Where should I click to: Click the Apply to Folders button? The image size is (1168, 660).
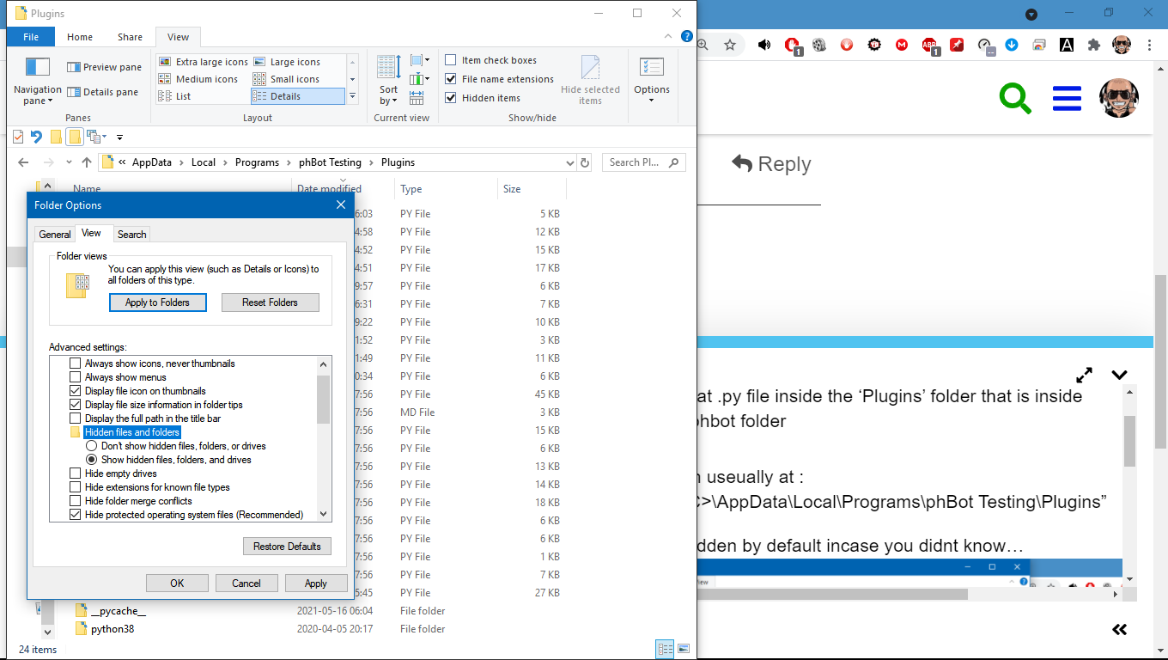point(158,302)
